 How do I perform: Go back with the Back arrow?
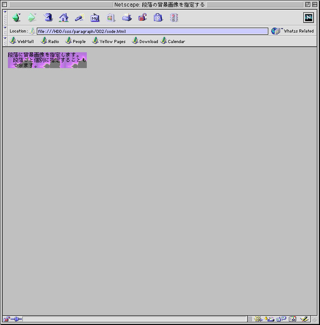[x=16, y=18]
